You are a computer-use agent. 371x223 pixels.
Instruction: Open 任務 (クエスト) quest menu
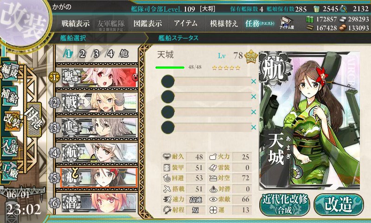pyautogui.click(x=260, y=23)
